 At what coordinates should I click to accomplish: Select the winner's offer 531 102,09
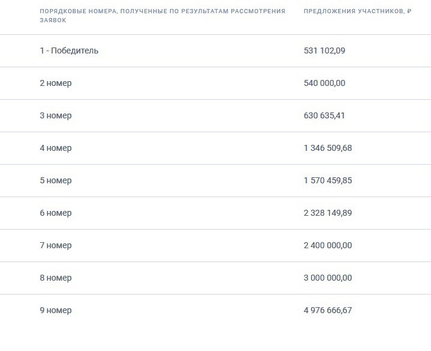[324, 50]
